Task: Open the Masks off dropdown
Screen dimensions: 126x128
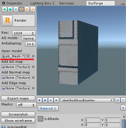Action: (26, 105)
